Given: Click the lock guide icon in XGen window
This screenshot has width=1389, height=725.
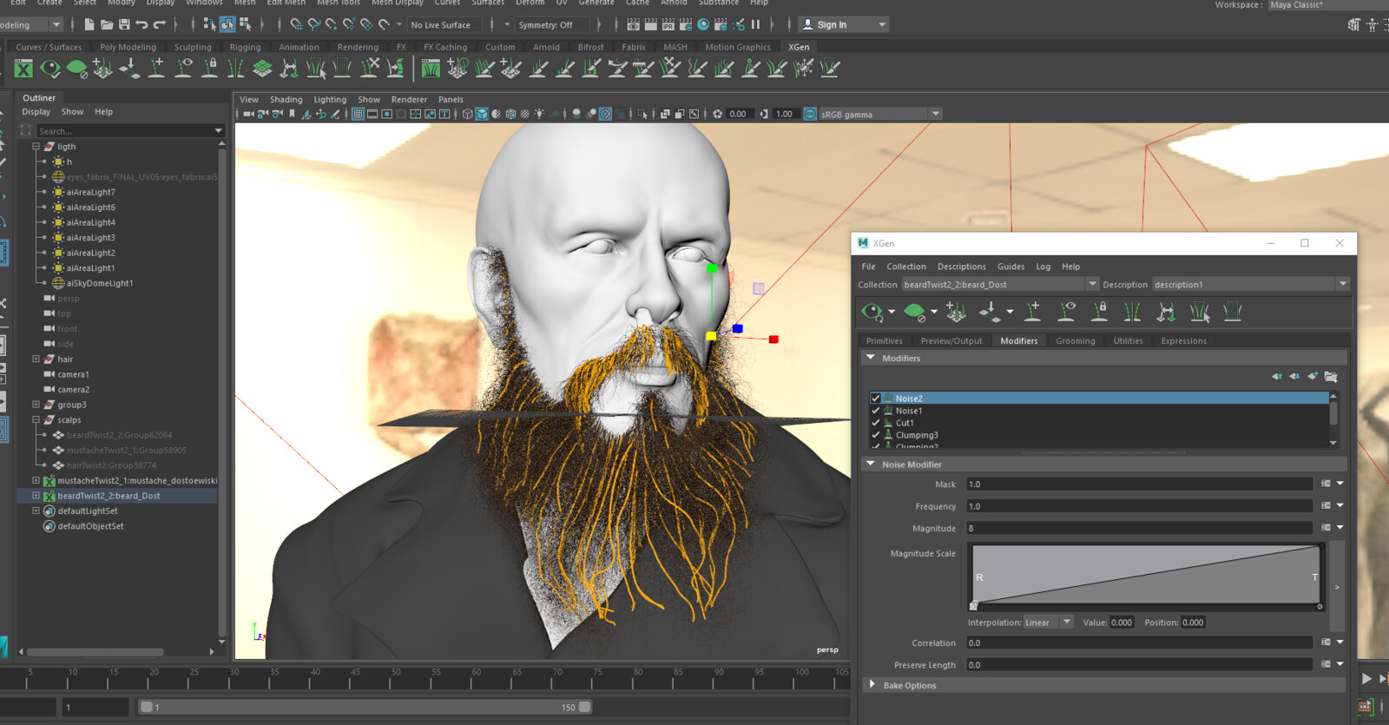Looking at the screenshot, I should click(1100, 311).
